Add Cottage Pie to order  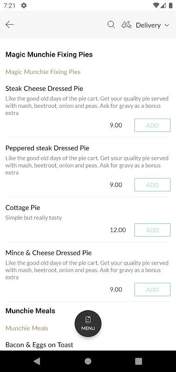point(152,230)
